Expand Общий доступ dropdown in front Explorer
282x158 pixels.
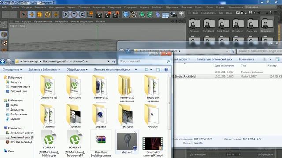pos(77,69)
